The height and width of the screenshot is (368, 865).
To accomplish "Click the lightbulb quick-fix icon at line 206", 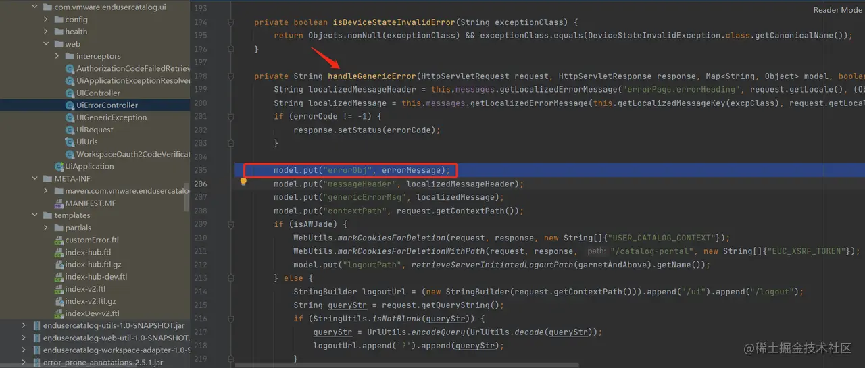I will 244,182.
